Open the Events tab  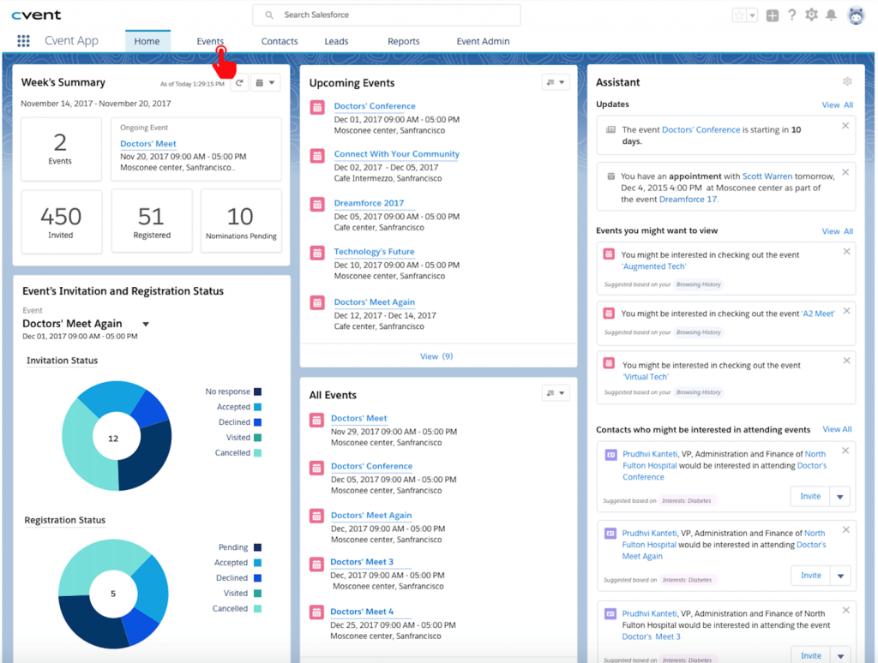pyautogui.click(x=210, y=41)
